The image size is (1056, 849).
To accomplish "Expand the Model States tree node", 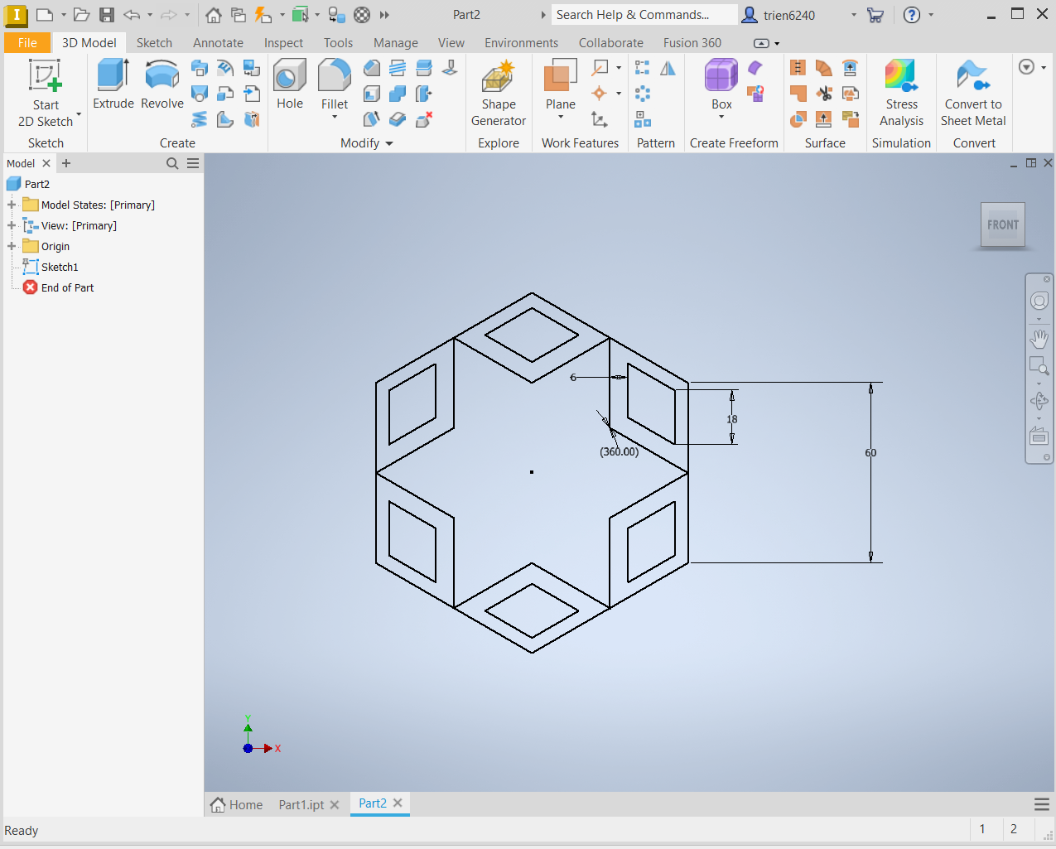I will 12,205.
